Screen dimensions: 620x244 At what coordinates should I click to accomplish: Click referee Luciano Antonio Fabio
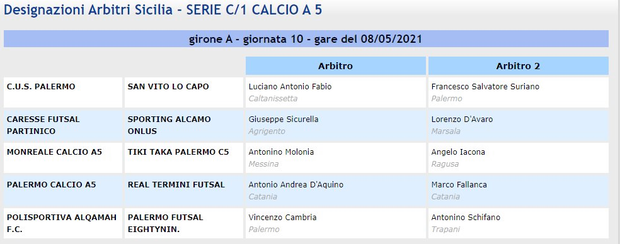290,86
